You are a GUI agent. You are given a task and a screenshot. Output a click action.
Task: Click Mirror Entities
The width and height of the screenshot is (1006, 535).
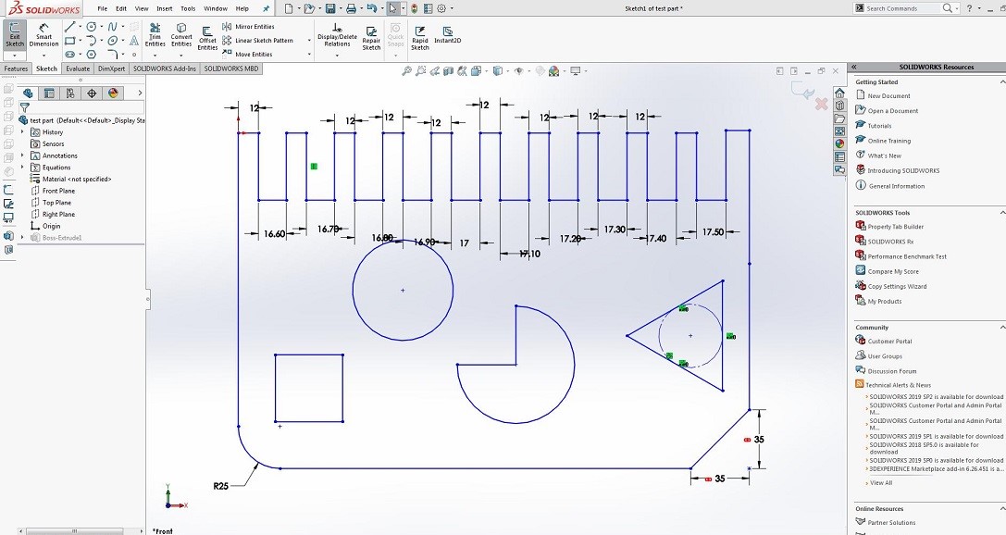coord(248,26)
